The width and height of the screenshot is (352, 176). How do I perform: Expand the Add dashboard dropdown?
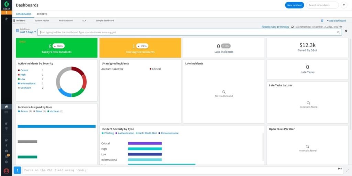coord(336,21)
